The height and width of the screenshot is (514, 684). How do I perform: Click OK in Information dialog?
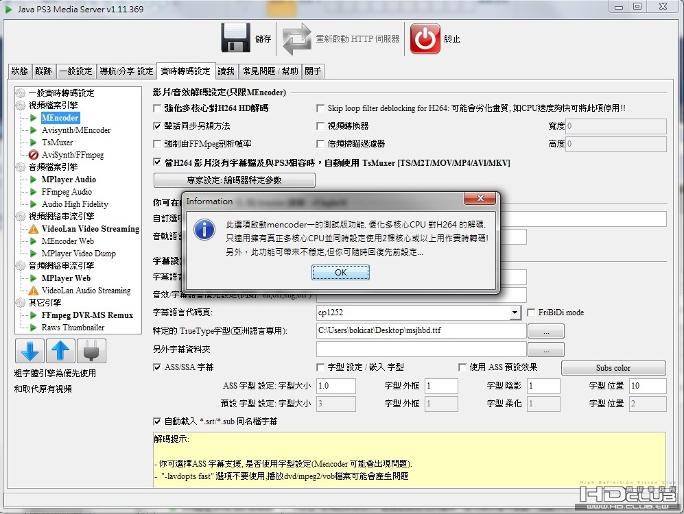click(340, 272)
